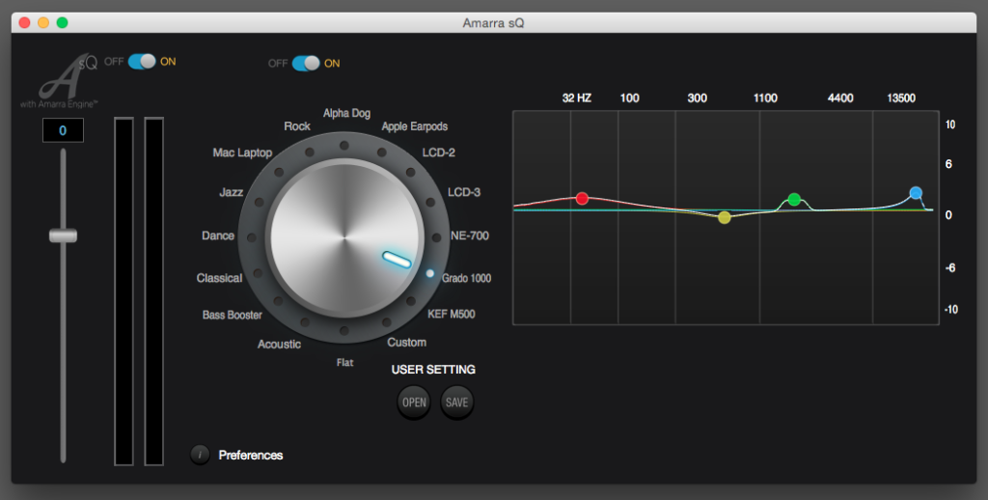988x500 pixels.
Task: Click the window's green zoom button
Action: (x=63, y=23)
